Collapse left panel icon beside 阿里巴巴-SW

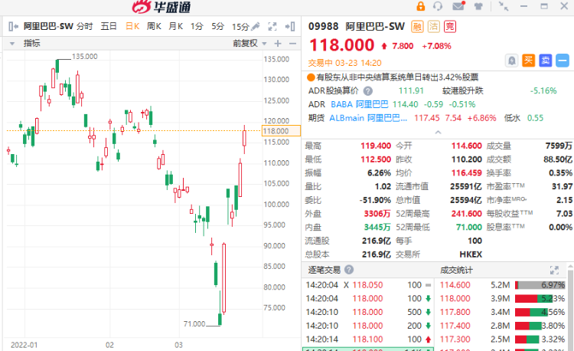pos(13,26)
